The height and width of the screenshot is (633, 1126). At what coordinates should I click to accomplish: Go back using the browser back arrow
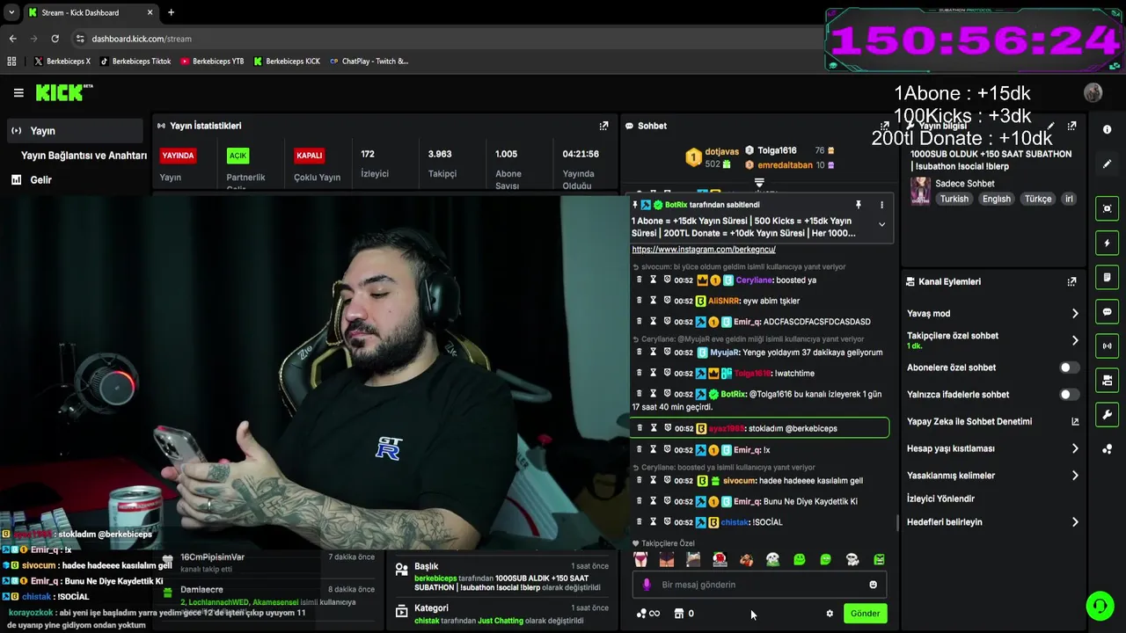(12, 39)
